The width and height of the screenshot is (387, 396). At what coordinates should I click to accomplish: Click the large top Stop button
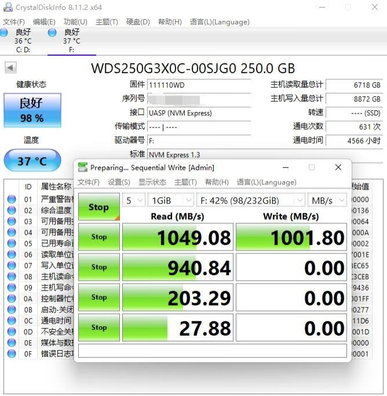click(x=99, y=207)
